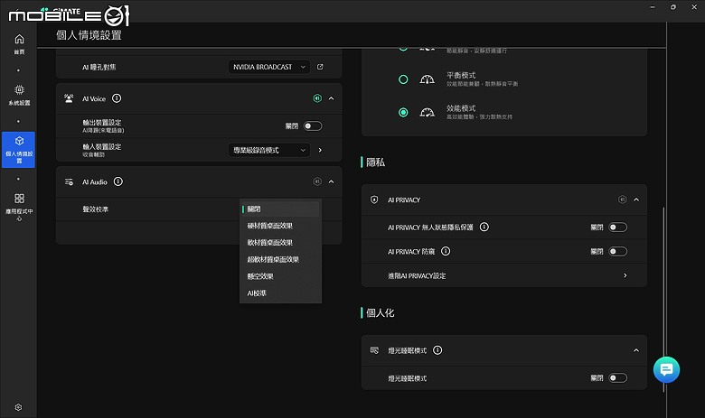The height and width of the screenshot is (418, 705).
Task: Click the info icon next to AI Voice
Action: click(117, 98)
